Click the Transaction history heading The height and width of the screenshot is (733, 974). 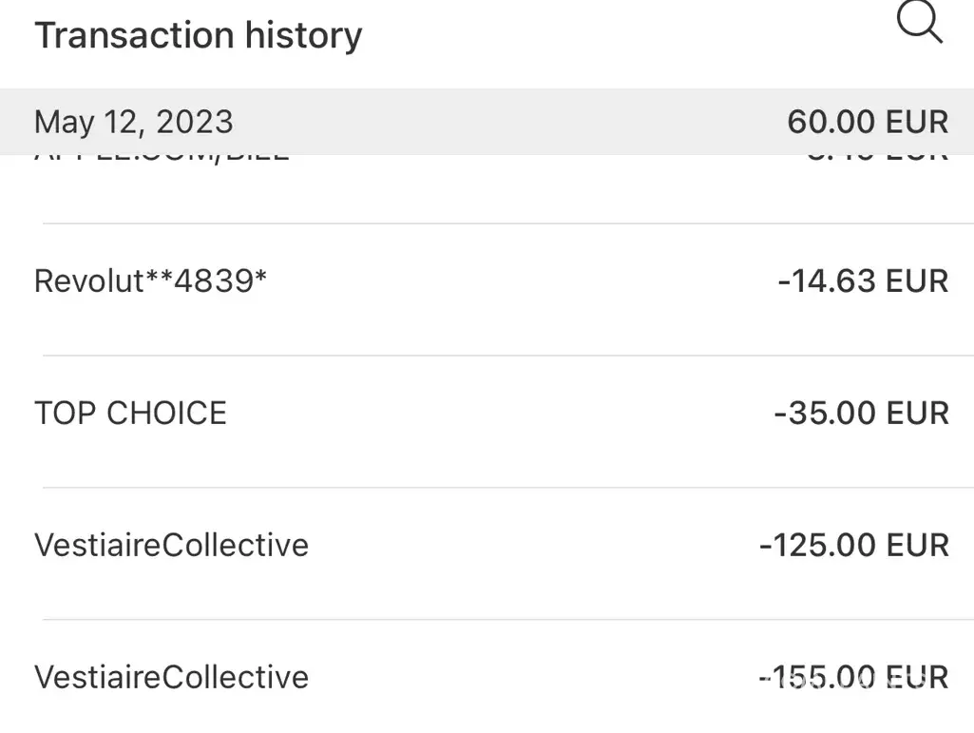[x=198, y=35]
